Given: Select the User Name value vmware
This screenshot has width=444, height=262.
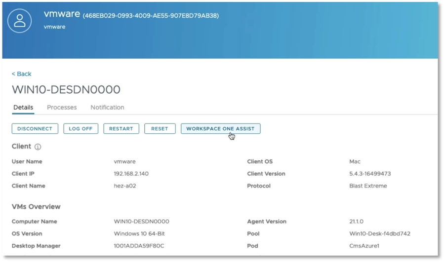Looking at the screenshot, I should [124, 161].
